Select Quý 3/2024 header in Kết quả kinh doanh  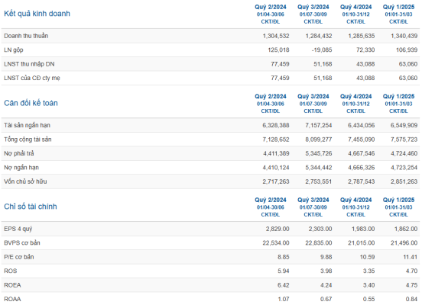click(313, 7)
